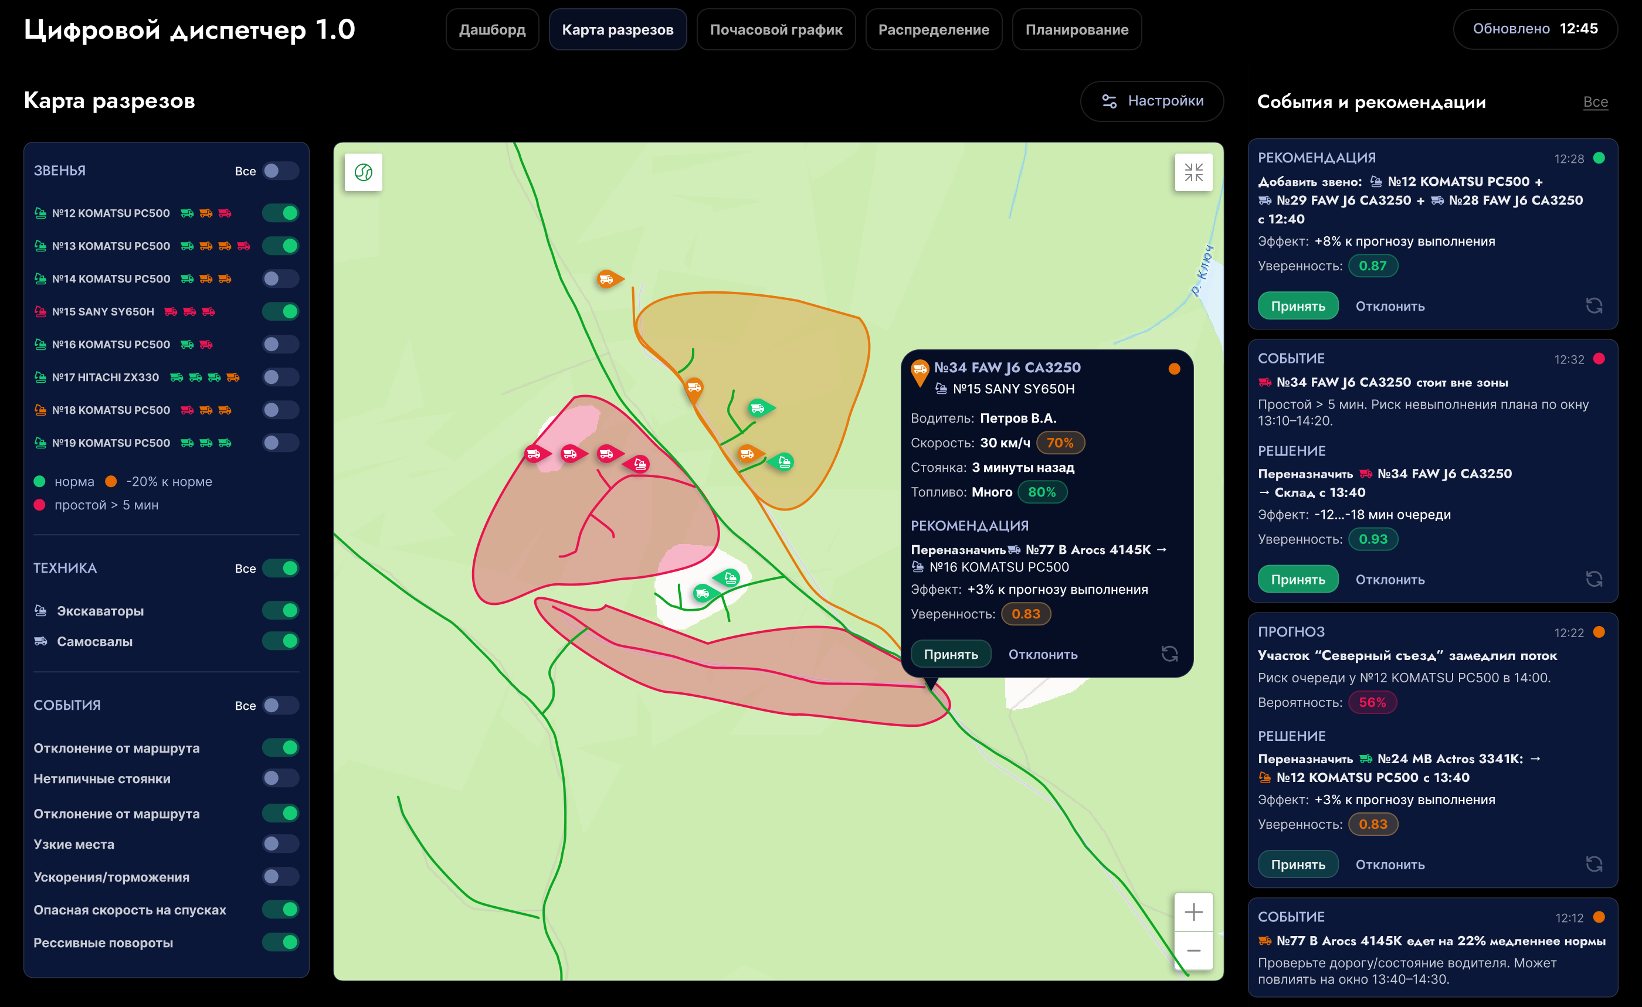This screenshot has height=1007, width=1642.
Task: Click the №19 KOMATSU PC500 row label
Action: coord(111,443)
